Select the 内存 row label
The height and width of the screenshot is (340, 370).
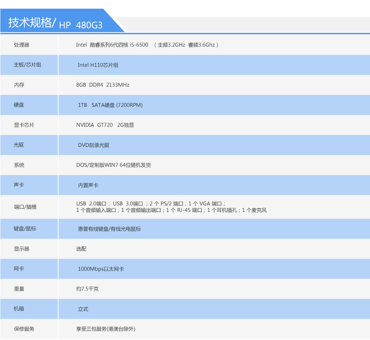coord(19,85)
